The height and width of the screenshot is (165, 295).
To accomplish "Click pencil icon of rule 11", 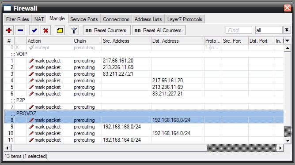I will pyautogui.click(x=31, y=139).
